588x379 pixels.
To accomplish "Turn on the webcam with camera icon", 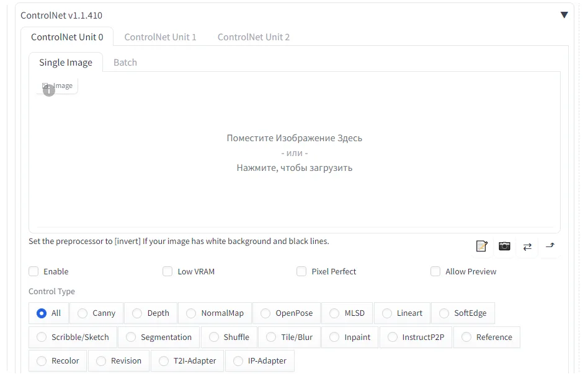I will (504, 246).
